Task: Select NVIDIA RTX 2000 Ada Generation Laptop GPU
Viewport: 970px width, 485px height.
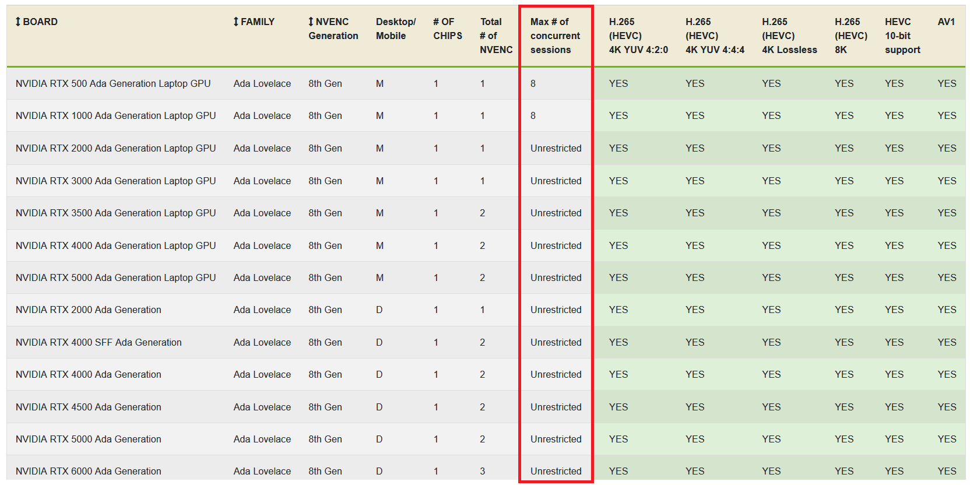Action: 115,148
